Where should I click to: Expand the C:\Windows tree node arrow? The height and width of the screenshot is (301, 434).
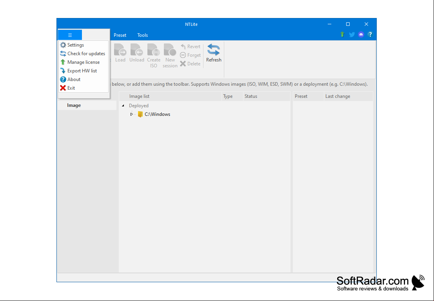click(x=131, y=114)
